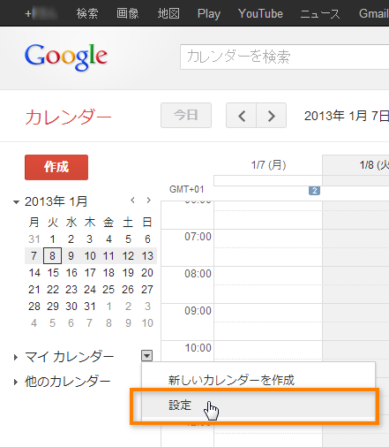Image resolution: width=389 pixels, height=447 pixels.
Task: Pick date 7 in the highlighted week row
Action: pos(34,256)
